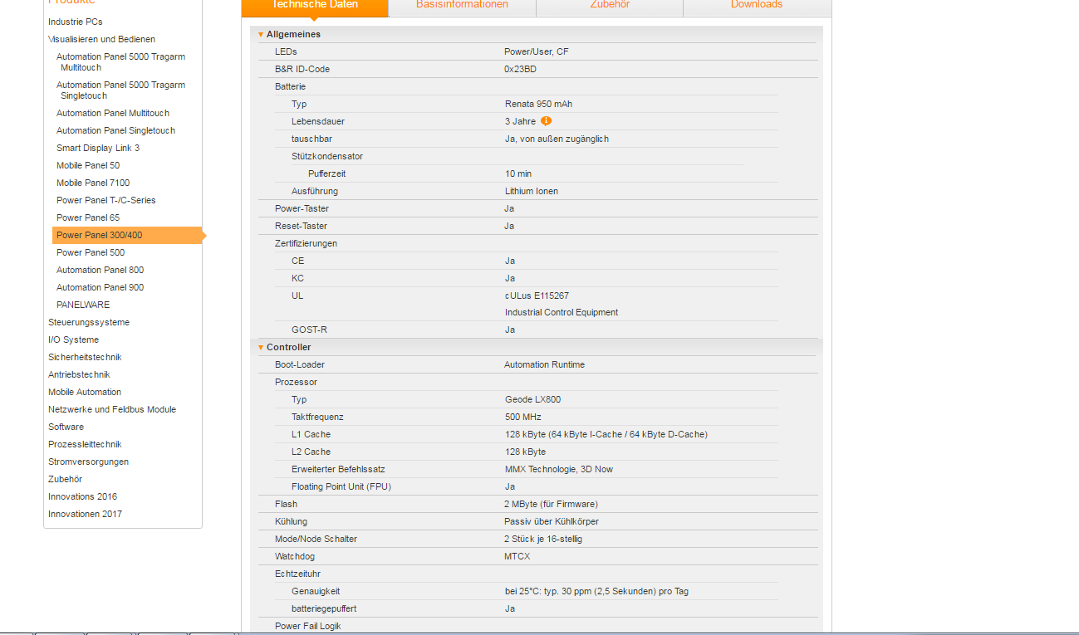Viewport: 1079px width, 635px height.
Task: Open Innovations 2016 link
Action: pyautogui.click(x=82, y=496)
